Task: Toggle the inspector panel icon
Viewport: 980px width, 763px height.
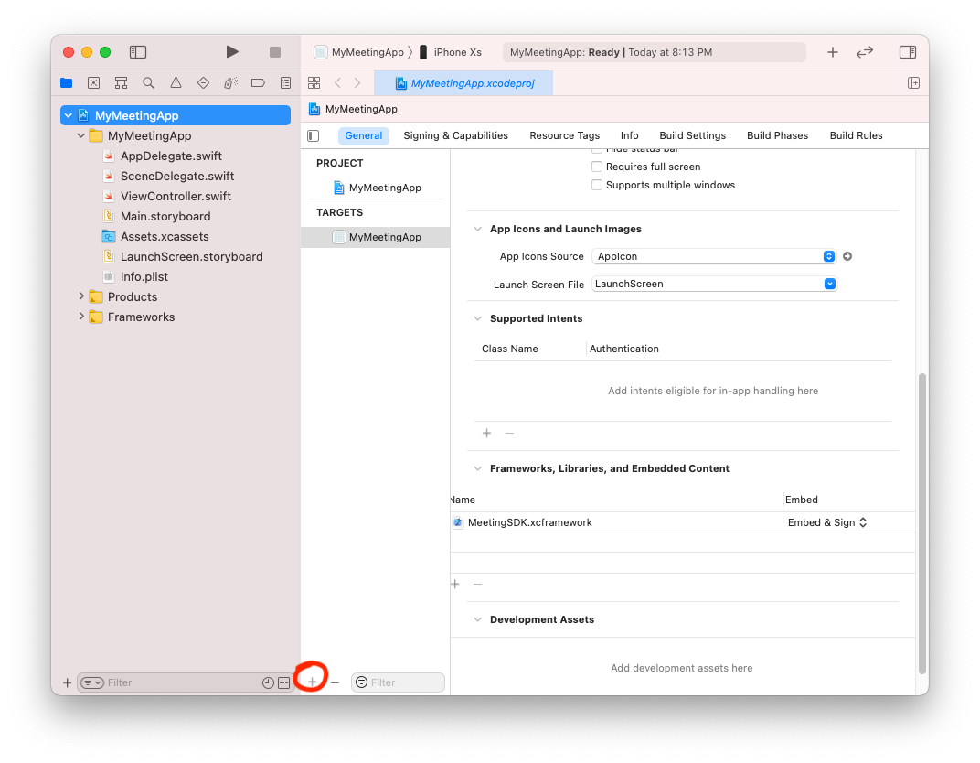Action: 908,52
